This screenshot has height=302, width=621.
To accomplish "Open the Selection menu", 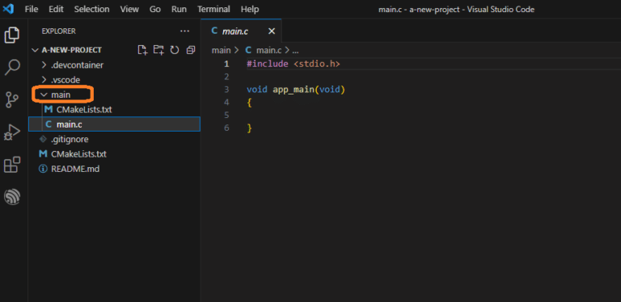I will pyautogui.click(x=91, y=9).
